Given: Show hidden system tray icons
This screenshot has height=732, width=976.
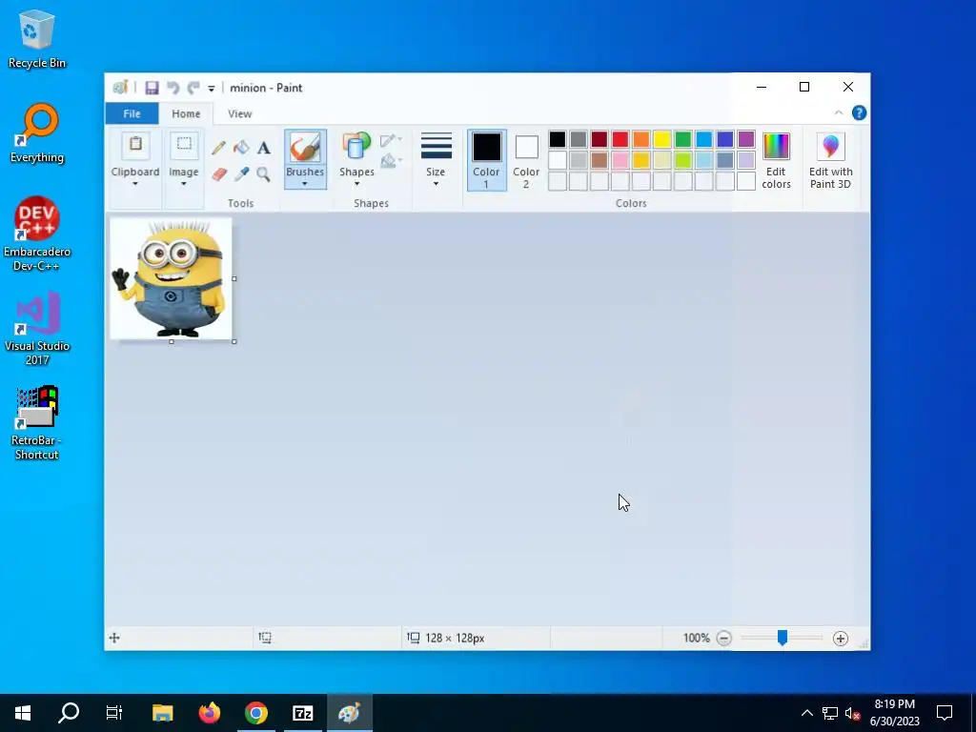Looking at the screenshot, I should 806,713.
